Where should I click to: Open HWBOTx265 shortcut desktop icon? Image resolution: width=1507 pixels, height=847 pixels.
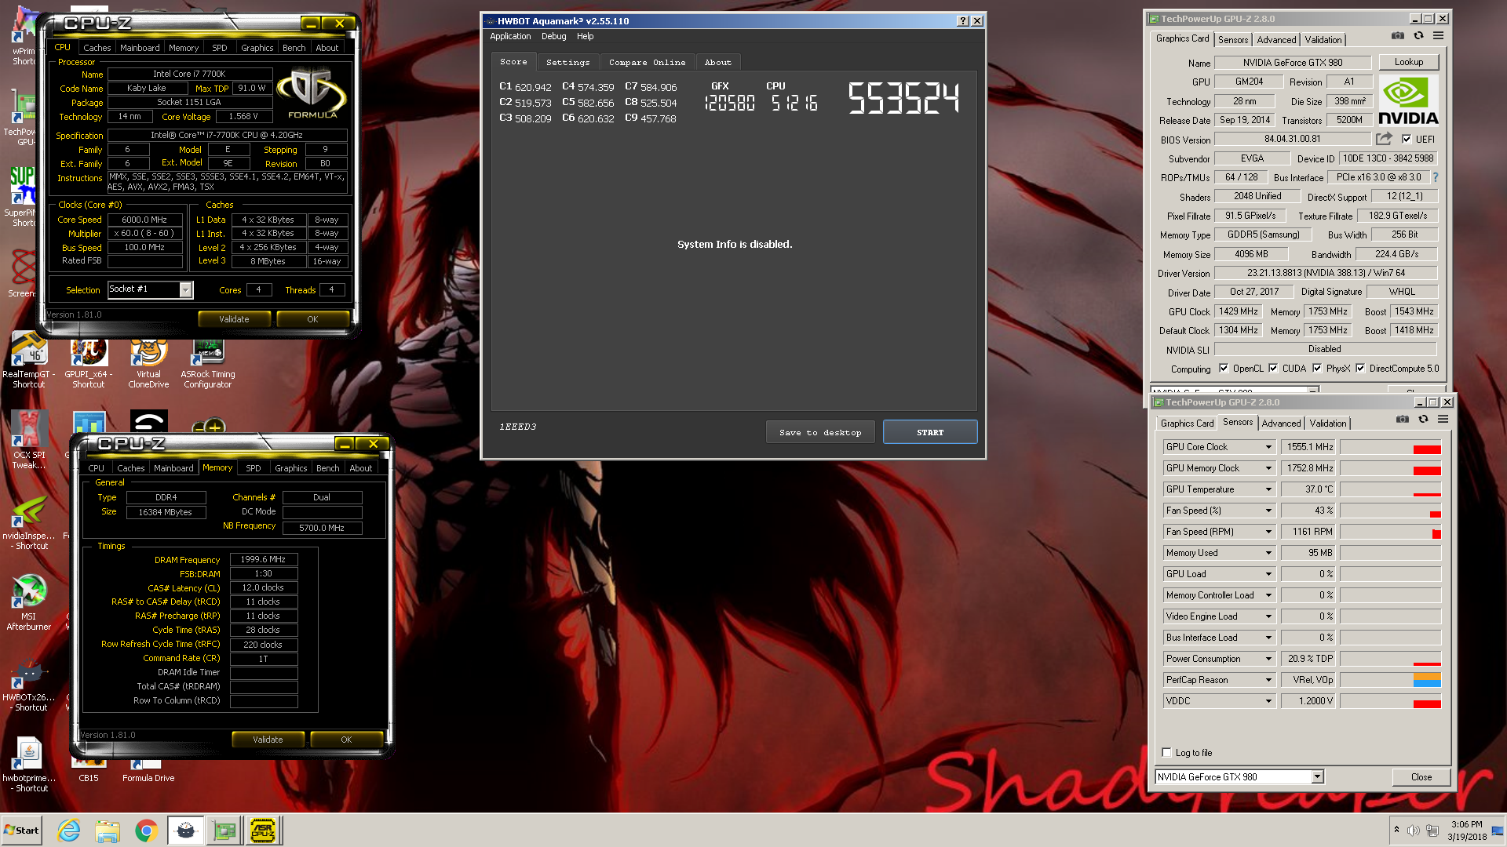[x=29, y=685]
